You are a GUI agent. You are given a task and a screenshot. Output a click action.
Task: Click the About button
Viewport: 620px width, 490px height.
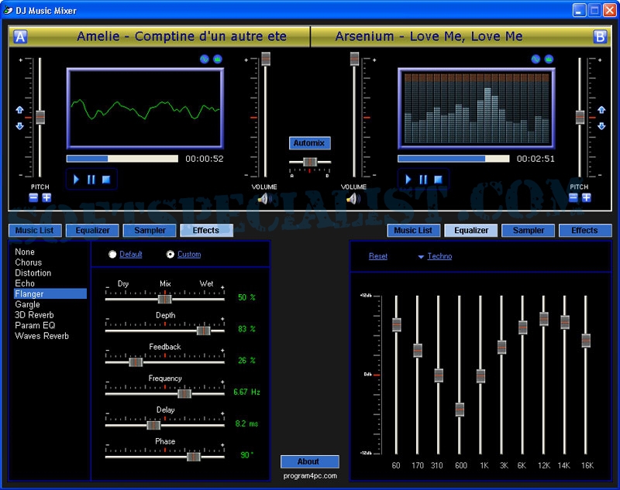pos(309,461)
